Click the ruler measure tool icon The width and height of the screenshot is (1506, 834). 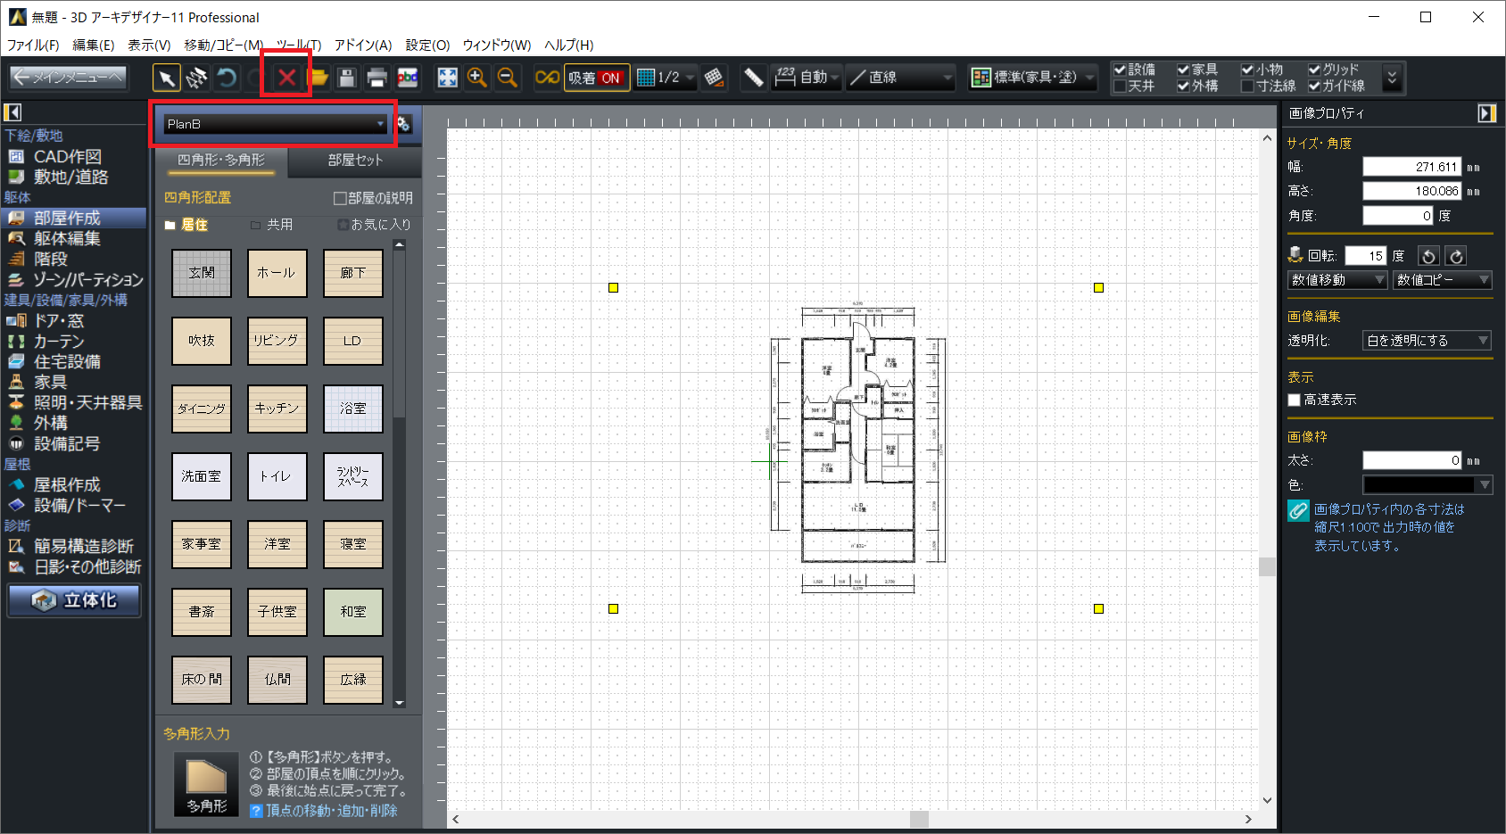tap(753, 78)
